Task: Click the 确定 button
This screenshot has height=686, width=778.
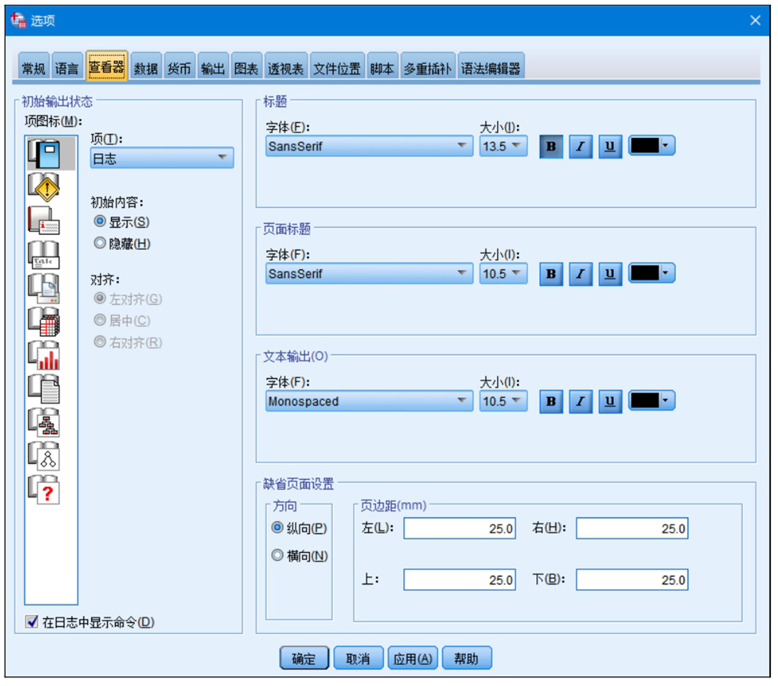Action: (304, 658)
